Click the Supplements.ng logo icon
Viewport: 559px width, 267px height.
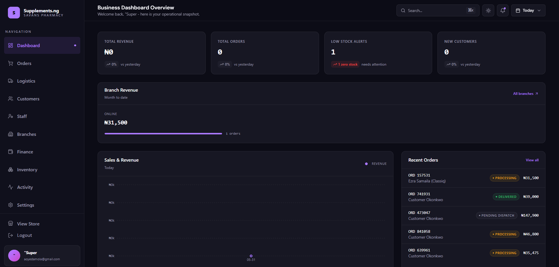(14, 13)
